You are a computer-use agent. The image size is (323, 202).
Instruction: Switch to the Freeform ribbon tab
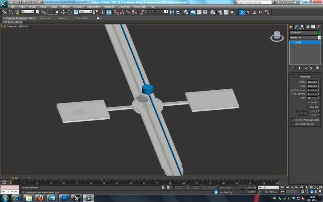pyautogui.click(x=45, y=18)
